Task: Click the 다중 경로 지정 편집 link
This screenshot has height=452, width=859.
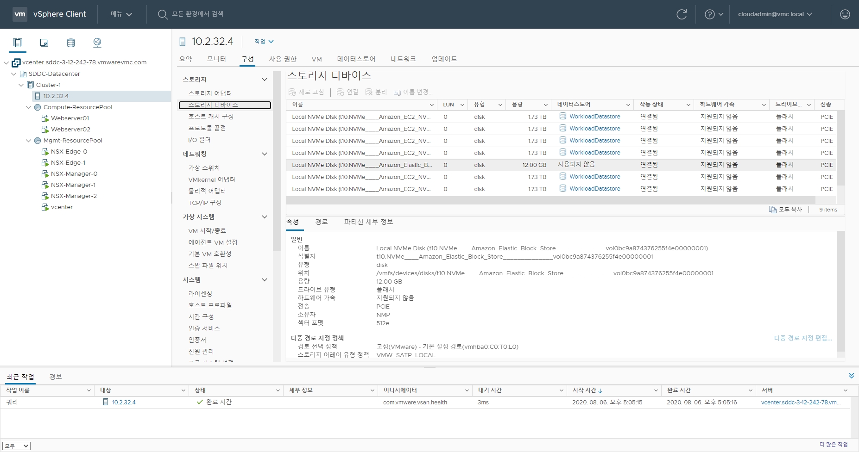Action: point(803,338)
